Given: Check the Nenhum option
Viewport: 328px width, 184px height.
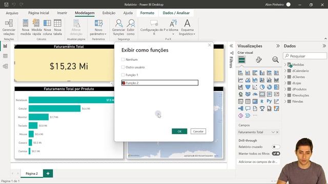Looking at the screenshot, I should pyautogui.click(x=123, y=59).
